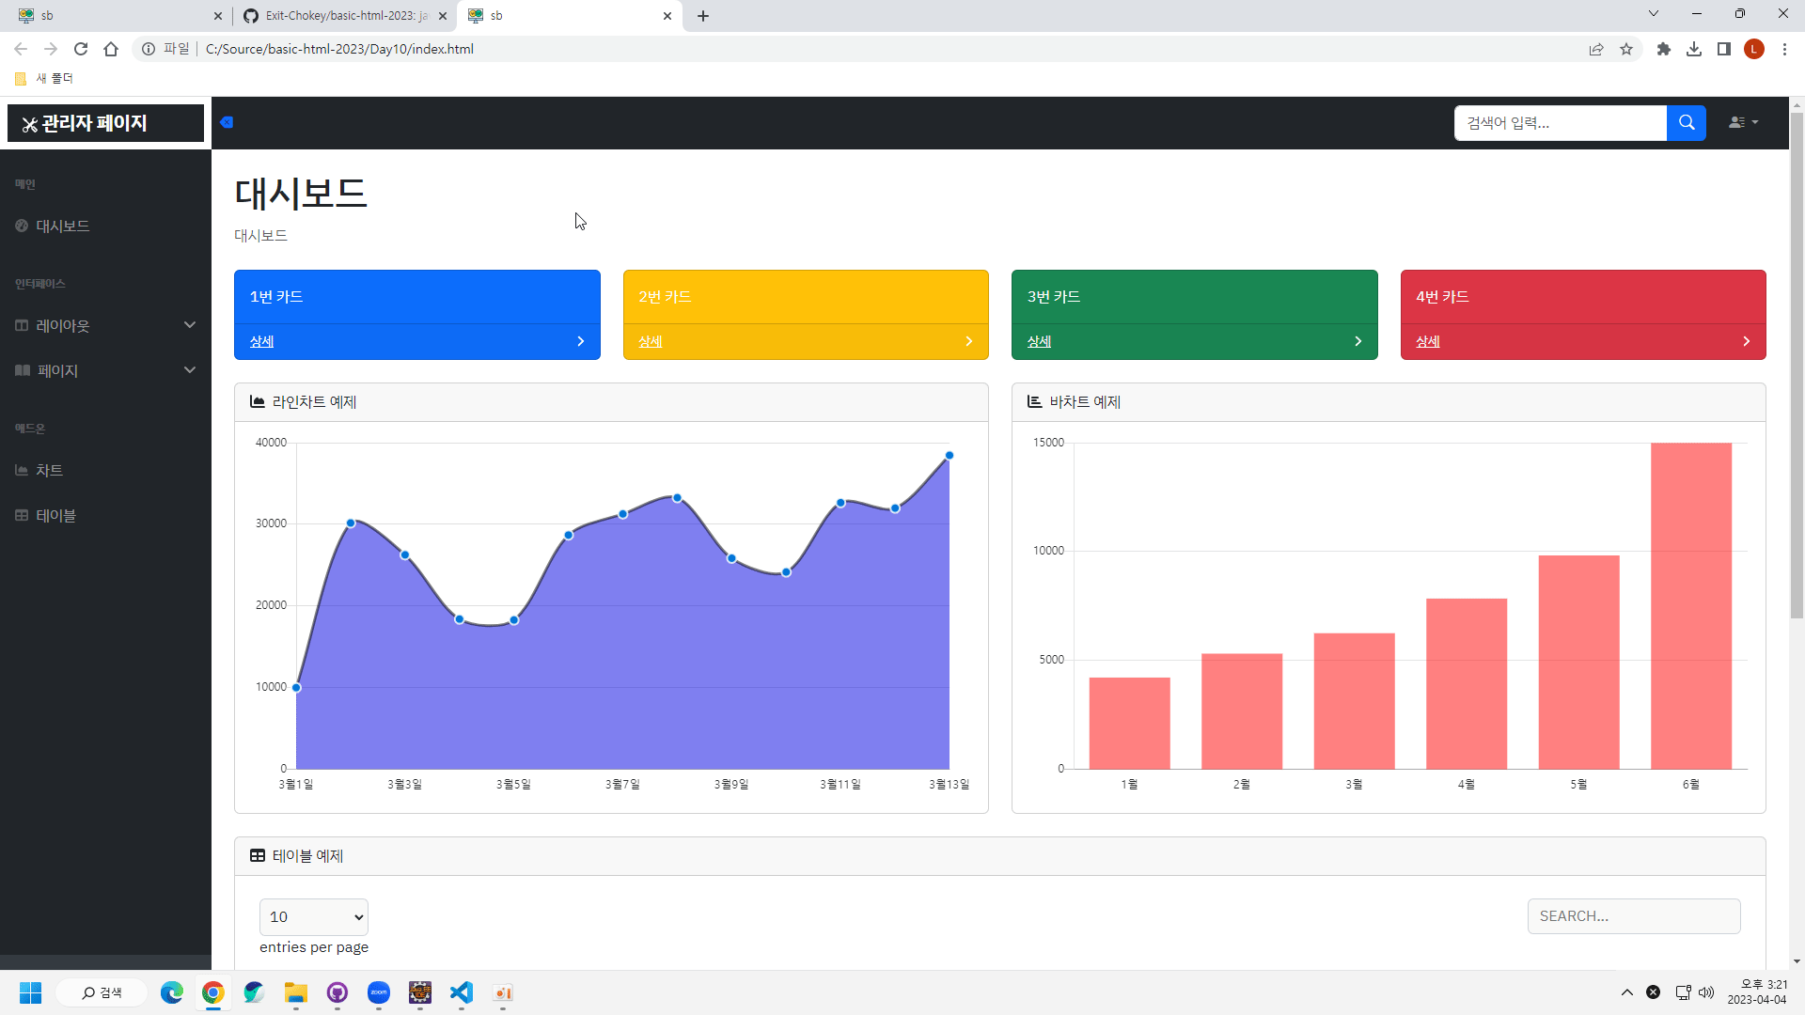Open 차트 from the sidebar
1805x1015 pixels.
[x=49, y=471]
